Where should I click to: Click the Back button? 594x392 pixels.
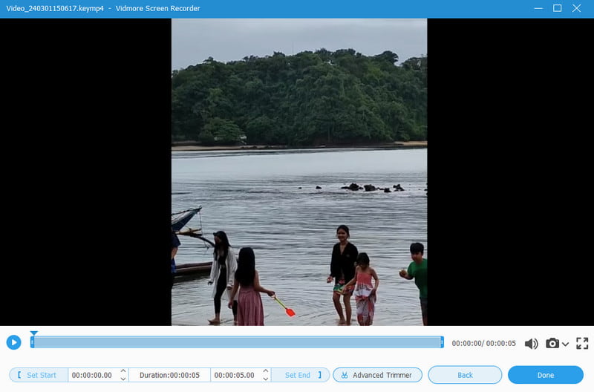point(465,375)
